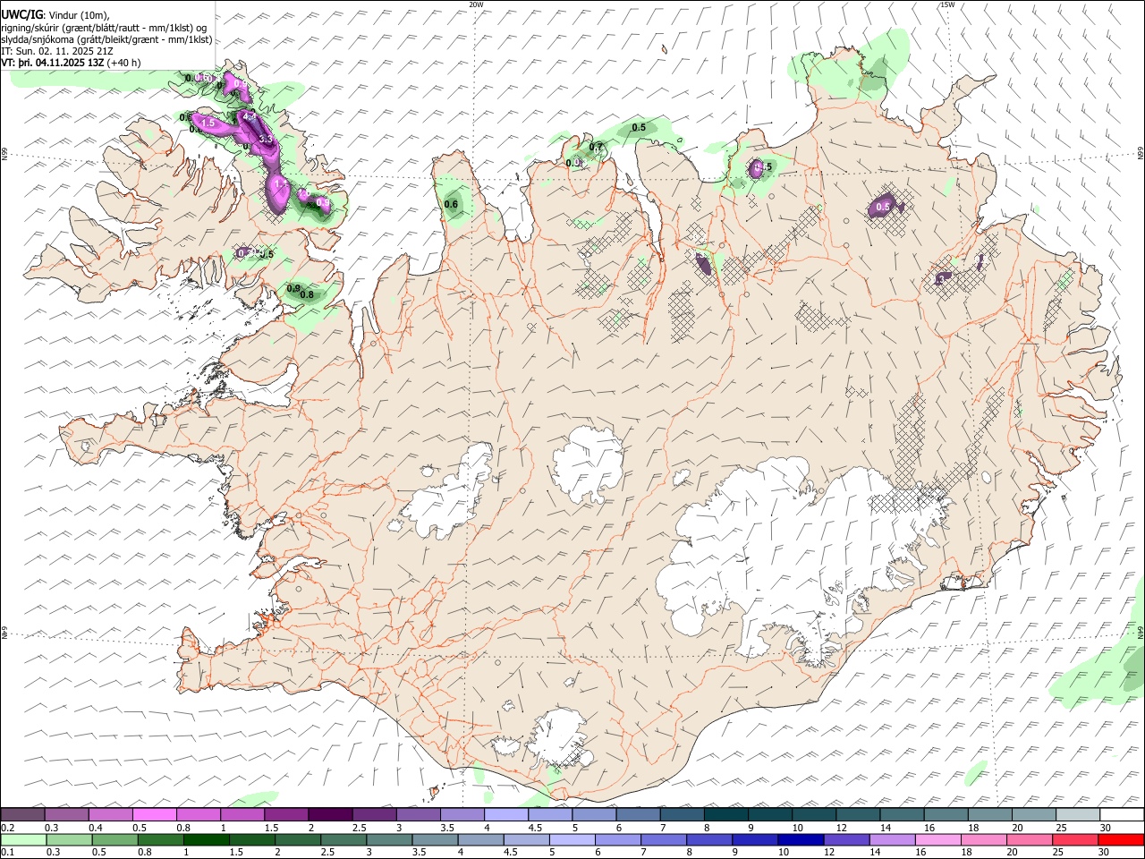Select the 1.5 value in the magenta area

(208, 123)
